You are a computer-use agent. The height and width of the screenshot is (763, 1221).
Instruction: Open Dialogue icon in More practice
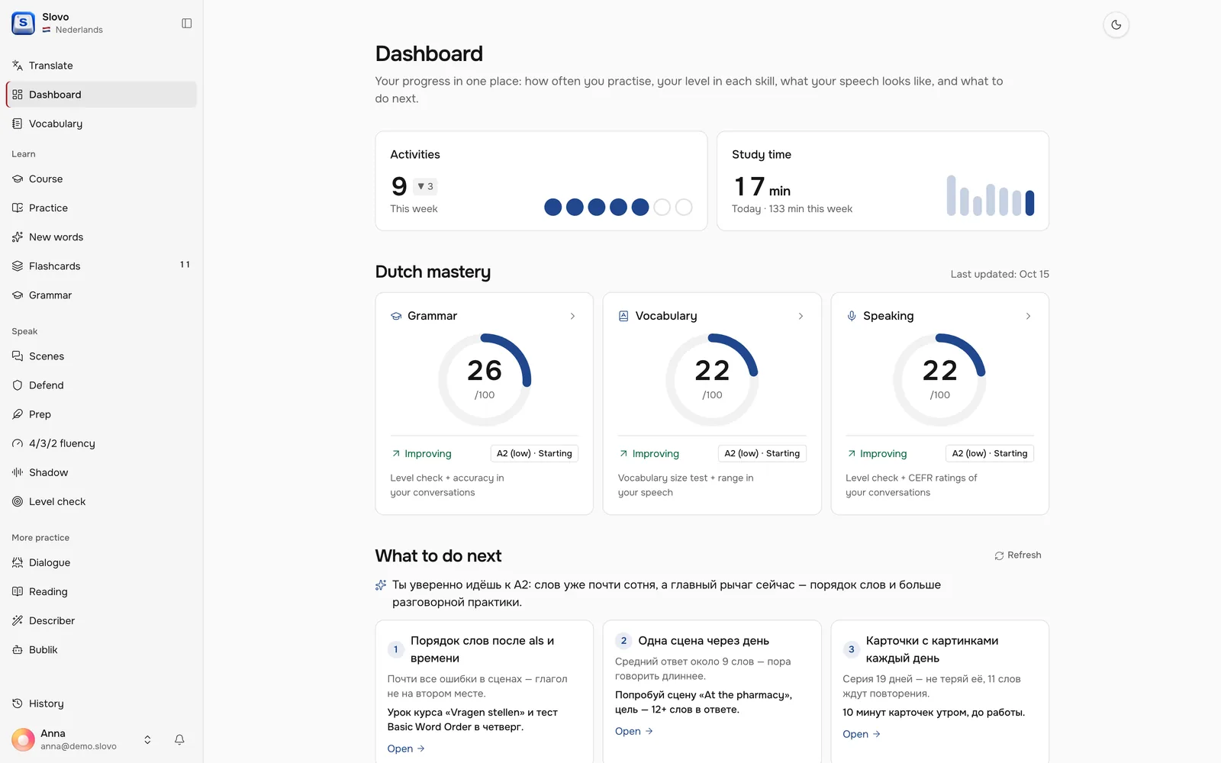[18, 562]
